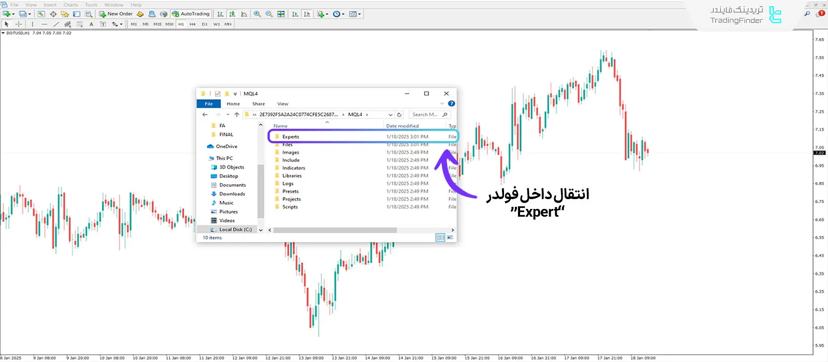Click the zoom out magnifier icon
The image size is (828, 362).
pos(269,14)
